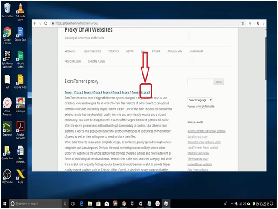Open Chrome three-dot menu
This screenshot has width=278, height=209.
point(264,23)
